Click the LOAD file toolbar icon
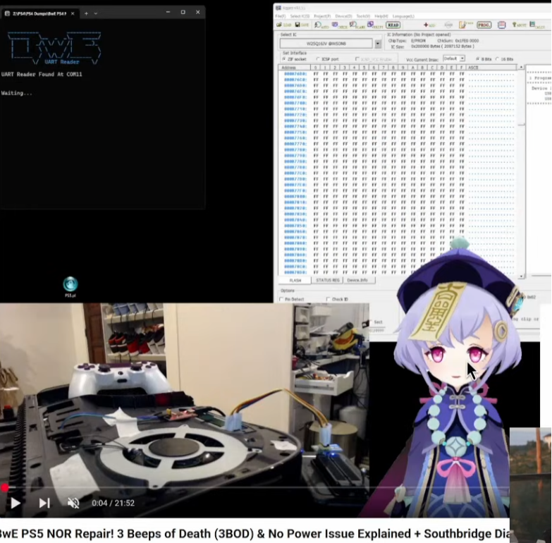 [283, 25]
